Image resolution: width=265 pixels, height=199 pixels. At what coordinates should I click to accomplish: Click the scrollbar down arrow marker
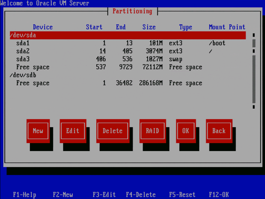coord(254,107)
